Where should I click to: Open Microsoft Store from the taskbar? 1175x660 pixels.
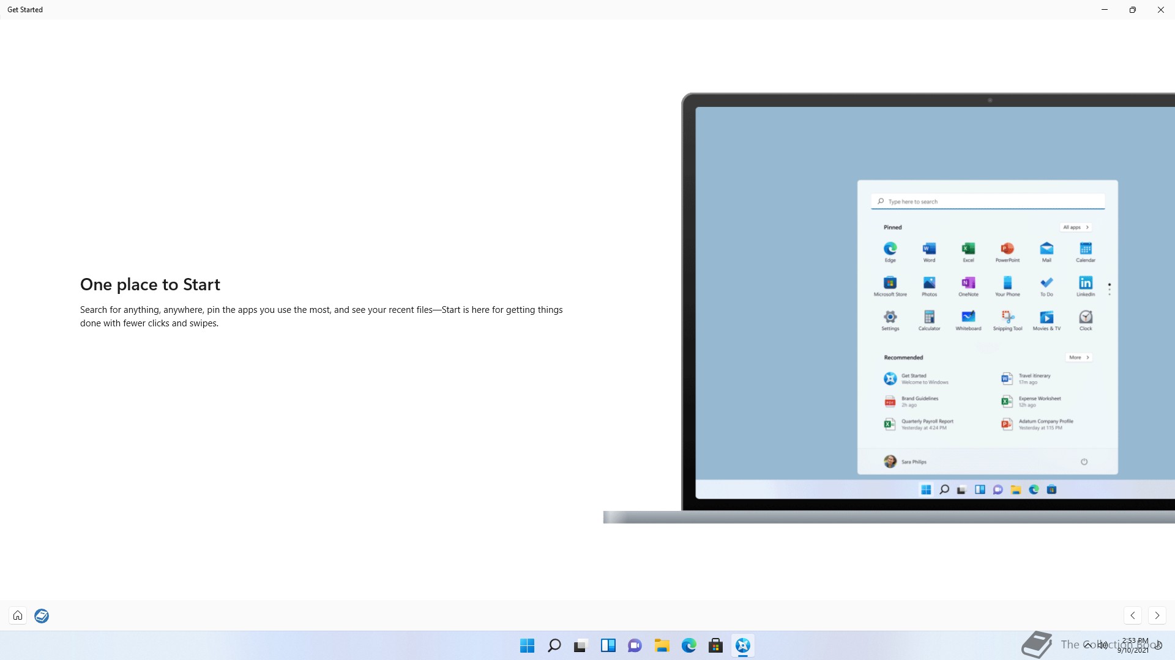[x=715, y=645]
